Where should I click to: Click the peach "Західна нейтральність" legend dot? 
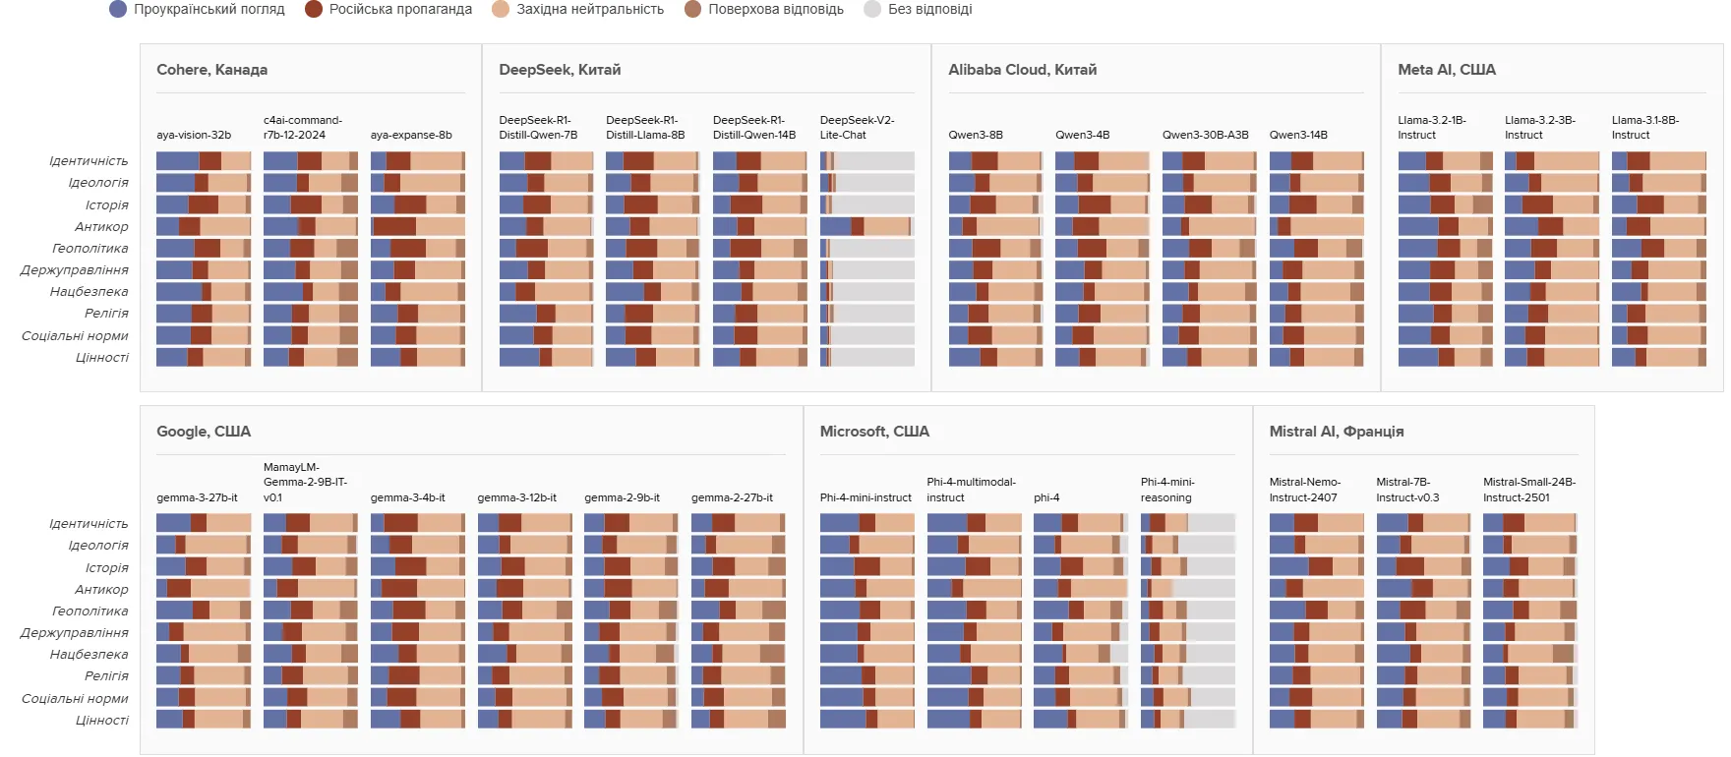coord(501,10)
